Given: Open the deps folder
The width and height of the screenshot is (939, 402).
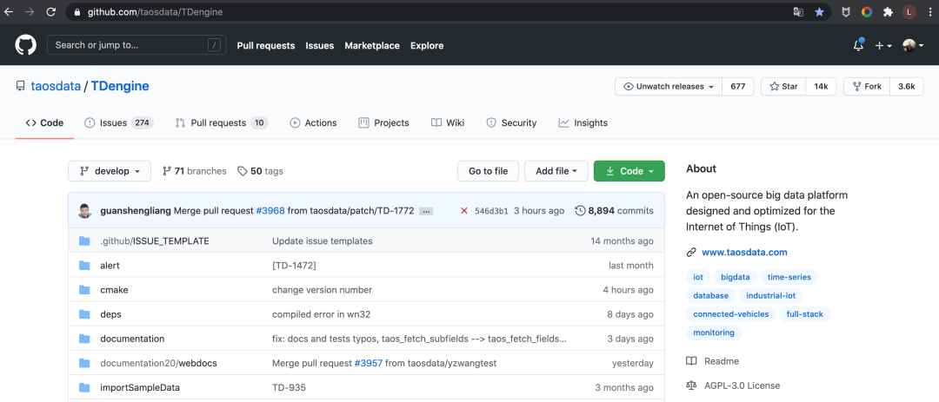Looking at the screenshot, I should 110,314.
